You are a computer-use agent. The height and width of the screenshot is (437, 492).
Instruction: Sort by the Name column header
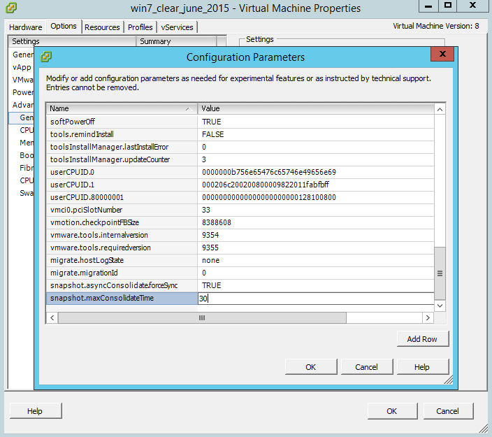[122, 108]
